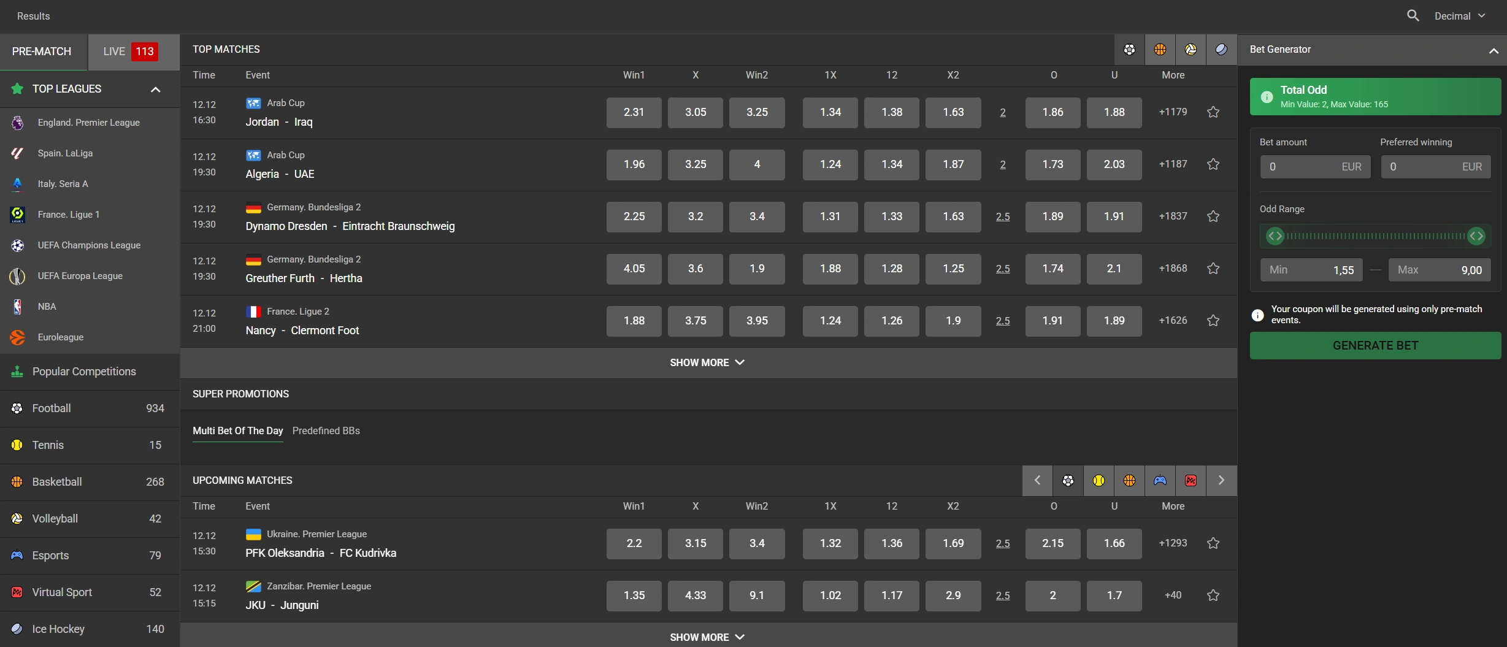Screen dimensions: 1507x647
Task: Select Win2 odd 1.9 for Hertha
Action: tap(757, 269)
